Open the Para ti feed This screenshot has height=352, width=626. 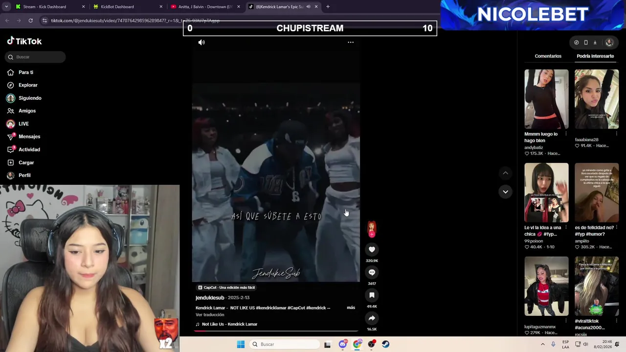pos(26,72)
